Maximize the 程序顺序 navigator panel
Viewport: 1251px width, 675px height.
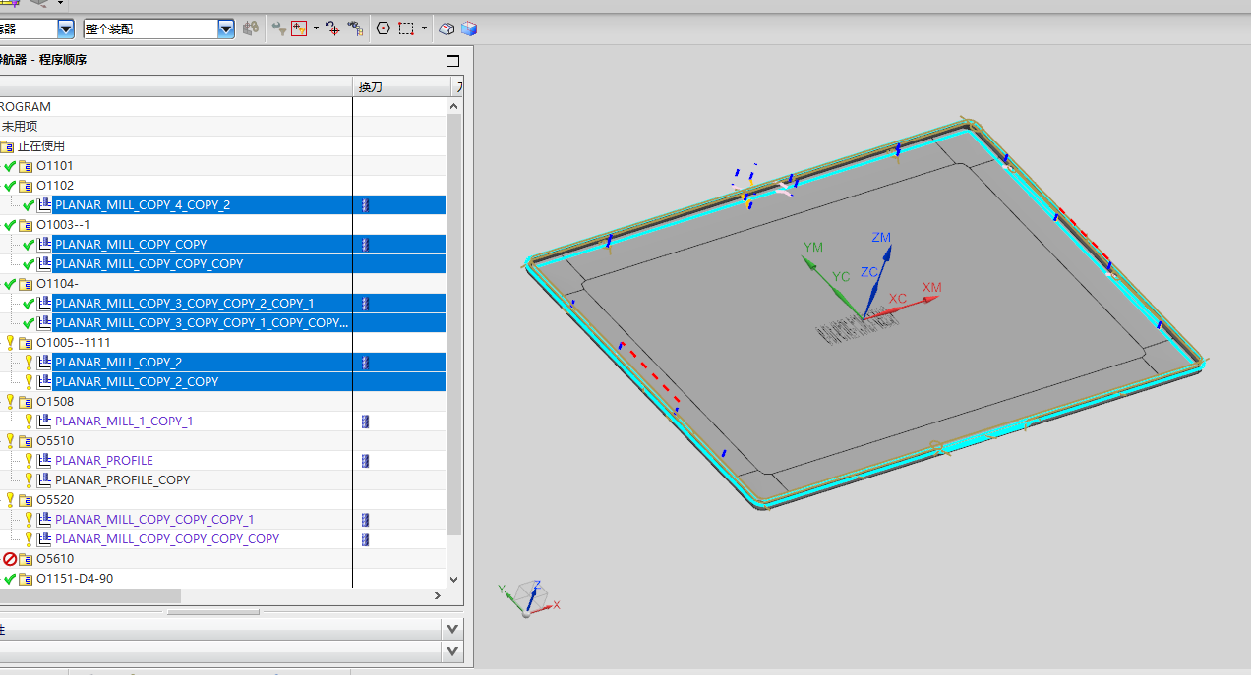pos(452,60)
